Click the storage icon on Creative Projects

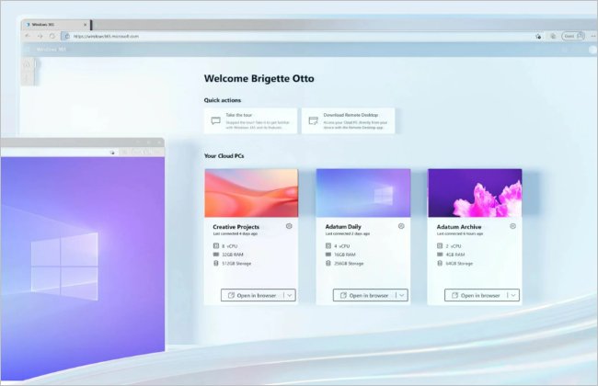click(x=216, y=263)
